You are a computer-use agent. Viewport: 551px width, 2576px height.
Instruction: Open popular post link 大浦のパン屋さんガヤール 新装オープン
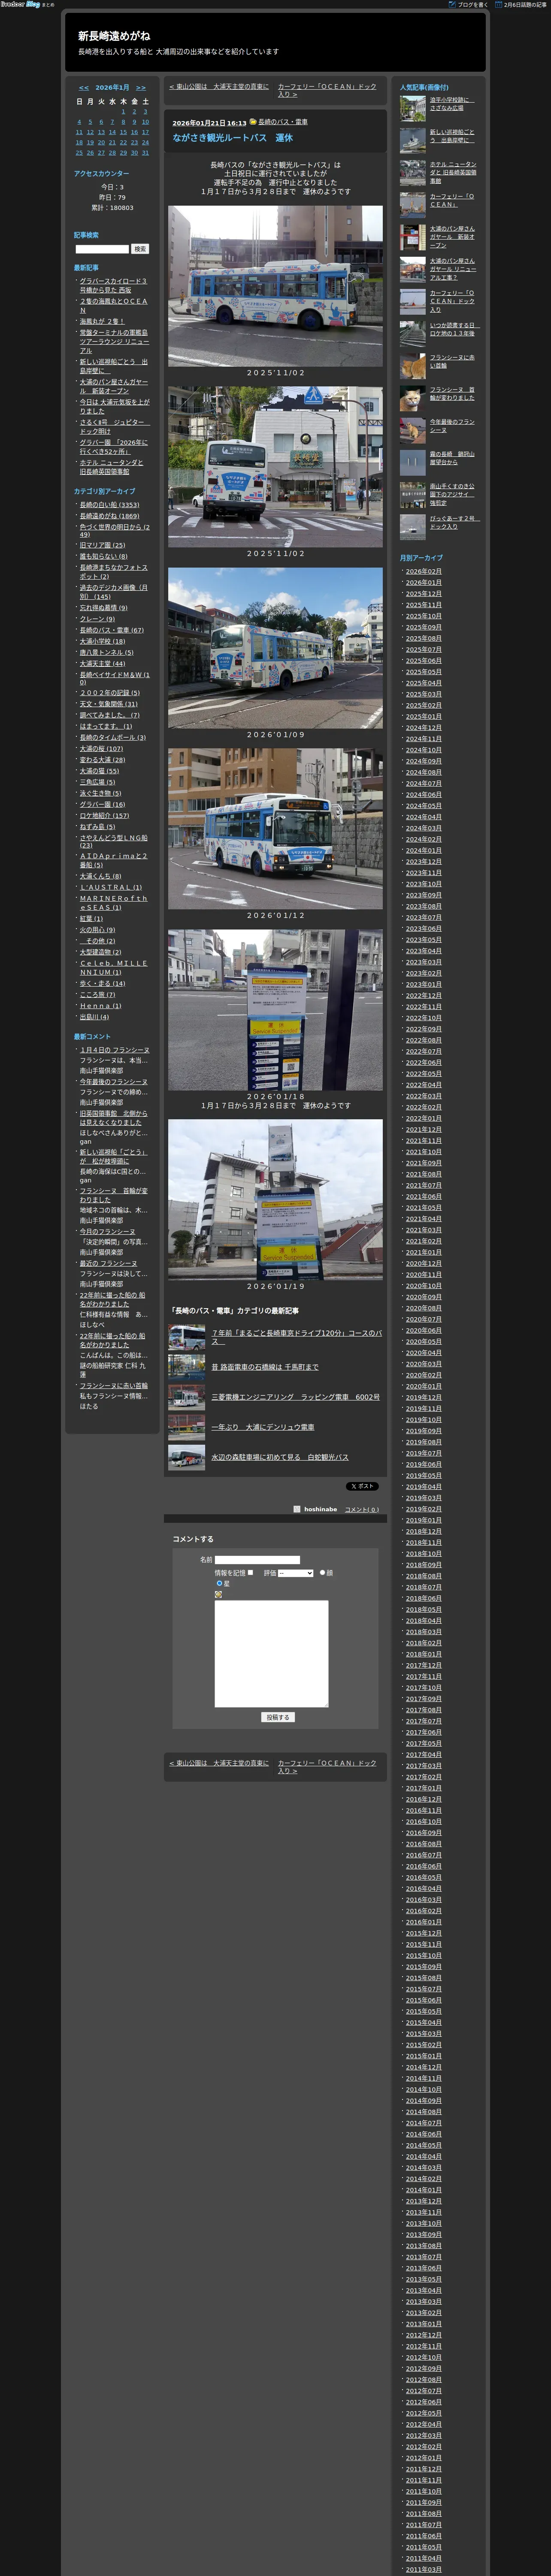pyautogui.click(x=453, y=237)
